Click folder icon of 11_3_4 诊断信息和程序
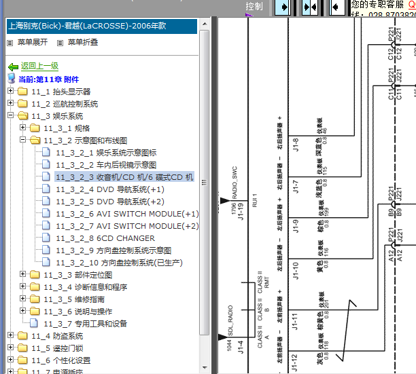 35,287
